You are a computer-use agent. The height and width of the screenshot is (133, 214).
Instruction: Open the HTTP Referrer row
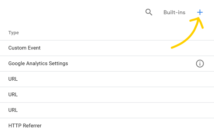pos(107,126)
